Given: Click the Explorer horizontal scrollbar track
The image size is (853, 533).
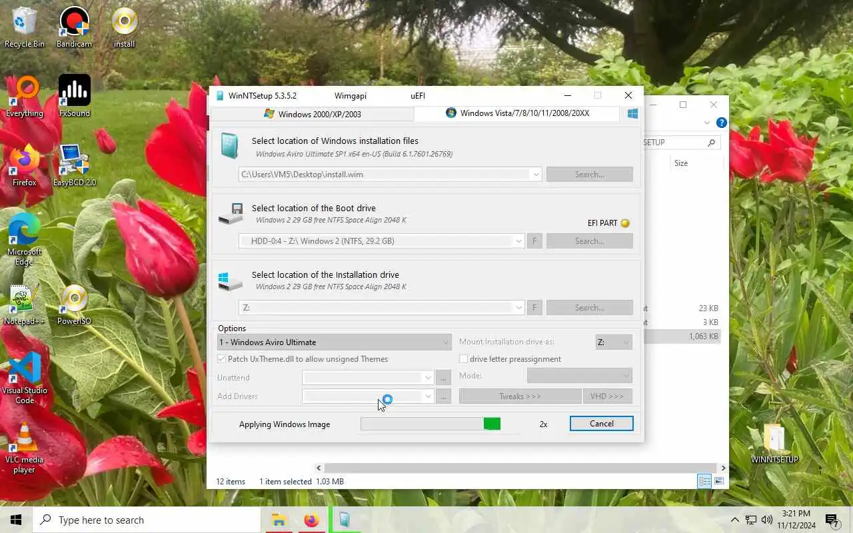Looking at the screenshot, I should (x=521, y=468).
